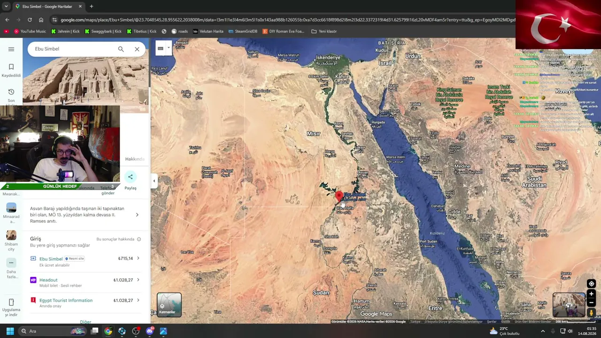
Task: Center map on your location
Action: click(591, 284)
